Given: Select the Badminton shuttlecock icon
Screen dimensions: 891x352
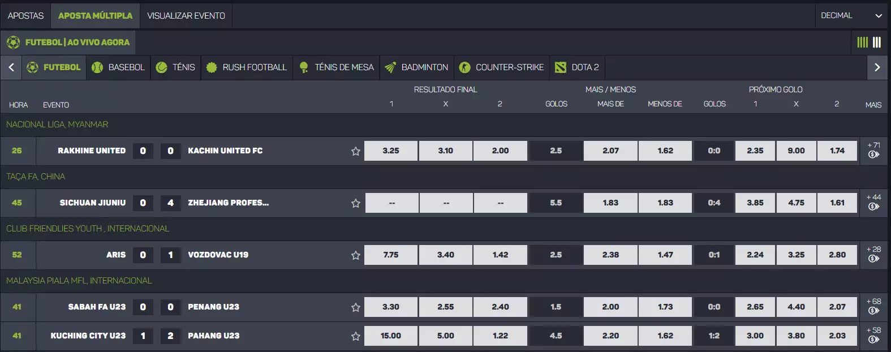Looking at the screenshot, I should point(390,67).
